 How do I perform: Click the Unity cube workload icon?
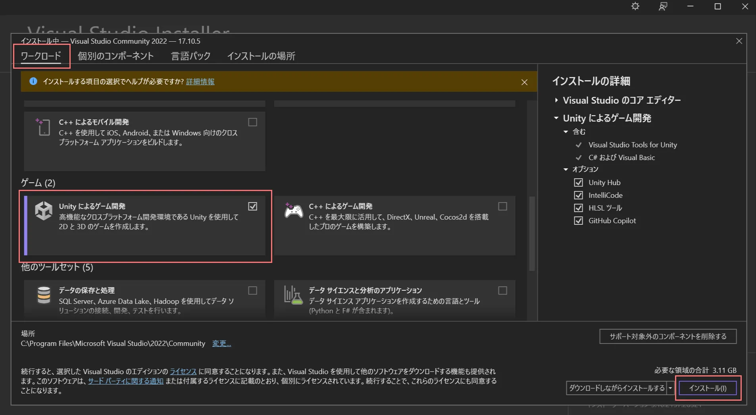tap(44, 210)
